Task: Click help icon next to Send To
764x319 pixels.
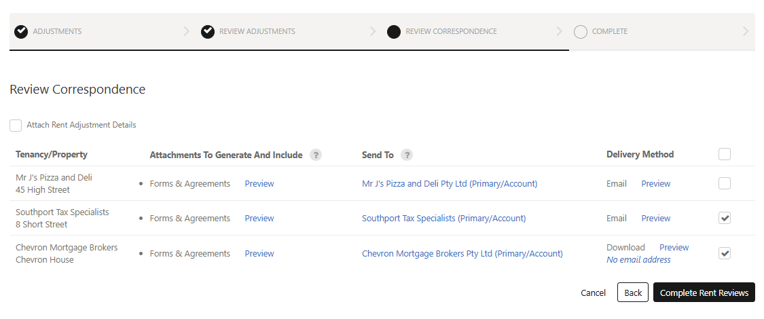Action: (x=407, y=155)
